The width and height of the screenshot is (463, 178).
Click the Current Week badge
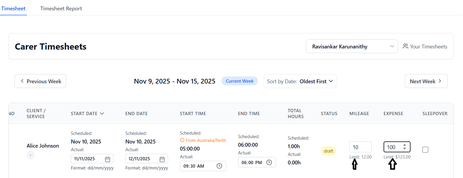click(240, 81)
